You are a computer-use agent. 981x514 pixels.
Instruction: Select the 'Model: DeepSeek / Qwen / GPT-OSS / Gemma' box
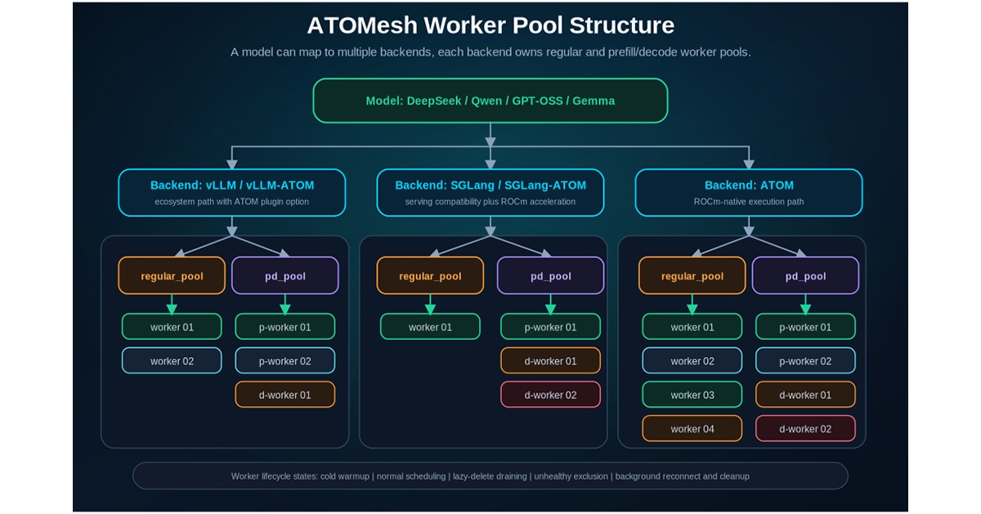click(x=490, y=101)
